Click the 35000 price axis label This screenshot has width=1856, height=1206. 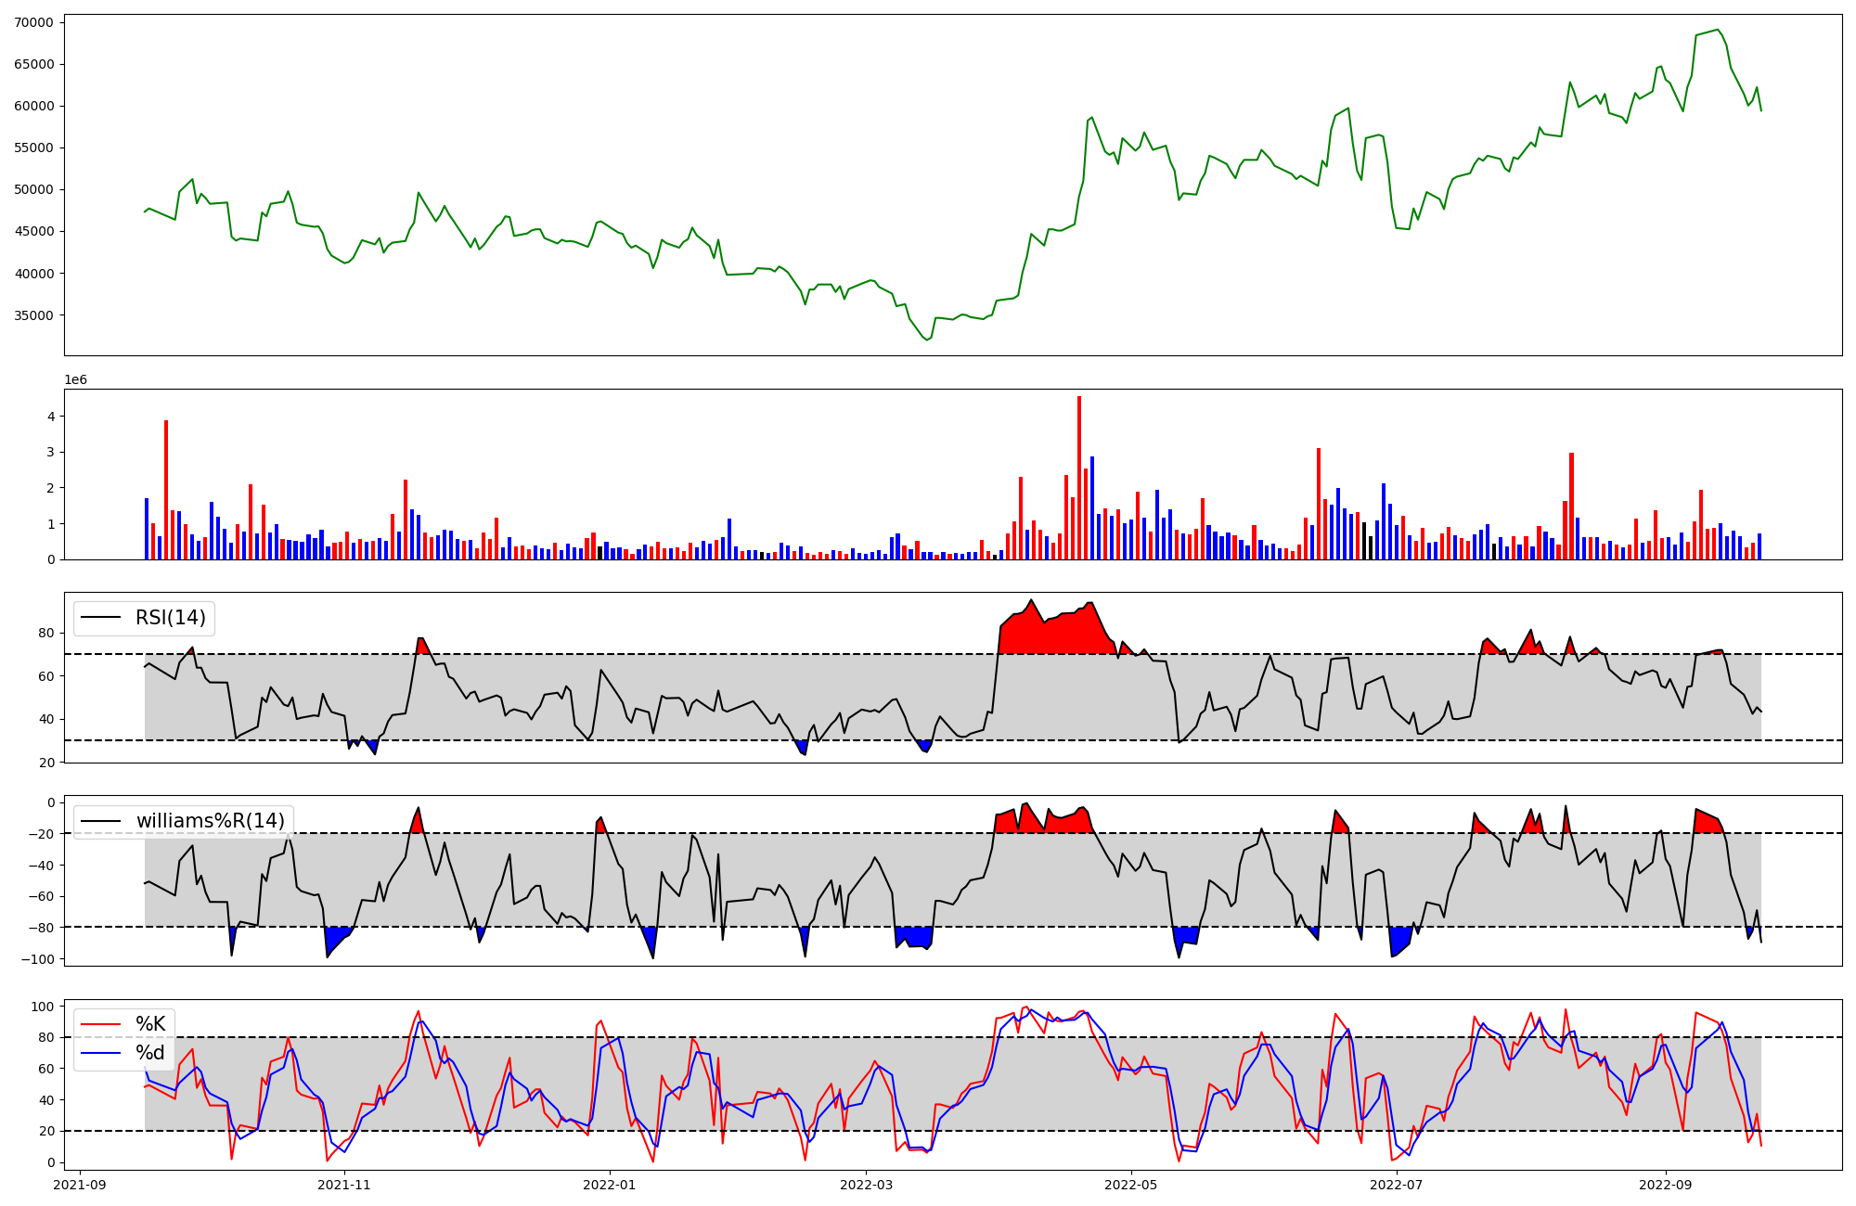[x=33, y=315]
